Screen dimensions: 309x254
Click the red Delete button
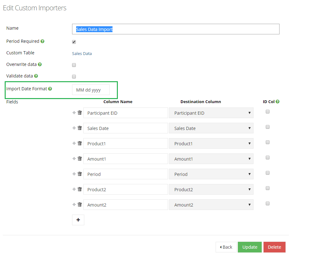[274, 247]
